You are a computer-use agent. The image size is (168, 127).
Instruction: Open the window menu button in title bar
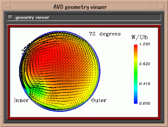7,7
